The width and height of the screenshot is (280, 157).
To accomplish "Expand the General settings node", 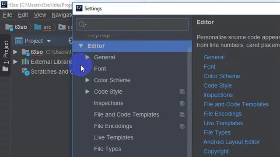I will (87, 57).
